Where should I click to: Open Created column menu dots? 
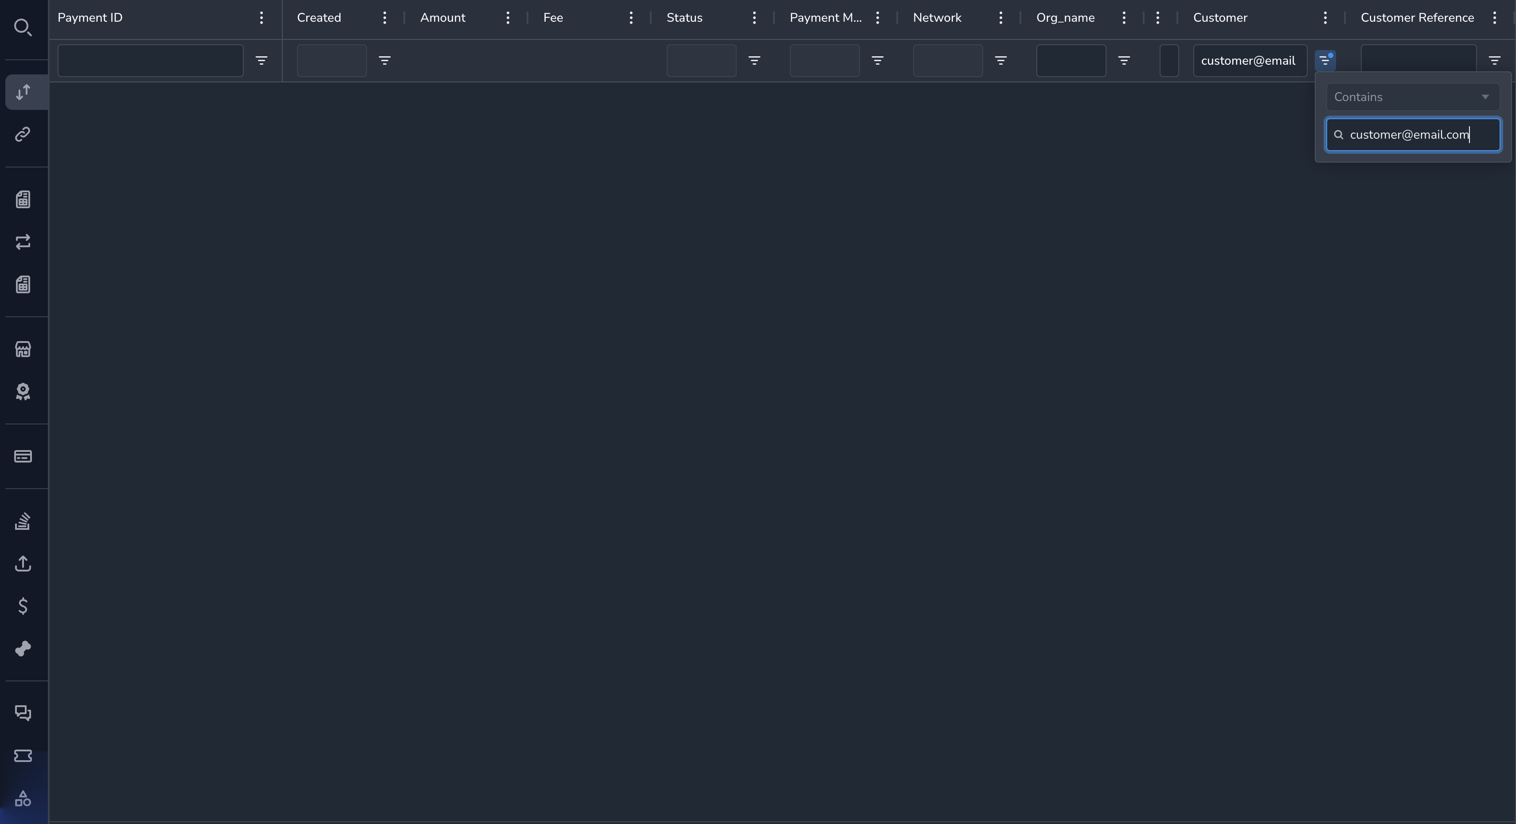tap(384, 18)
